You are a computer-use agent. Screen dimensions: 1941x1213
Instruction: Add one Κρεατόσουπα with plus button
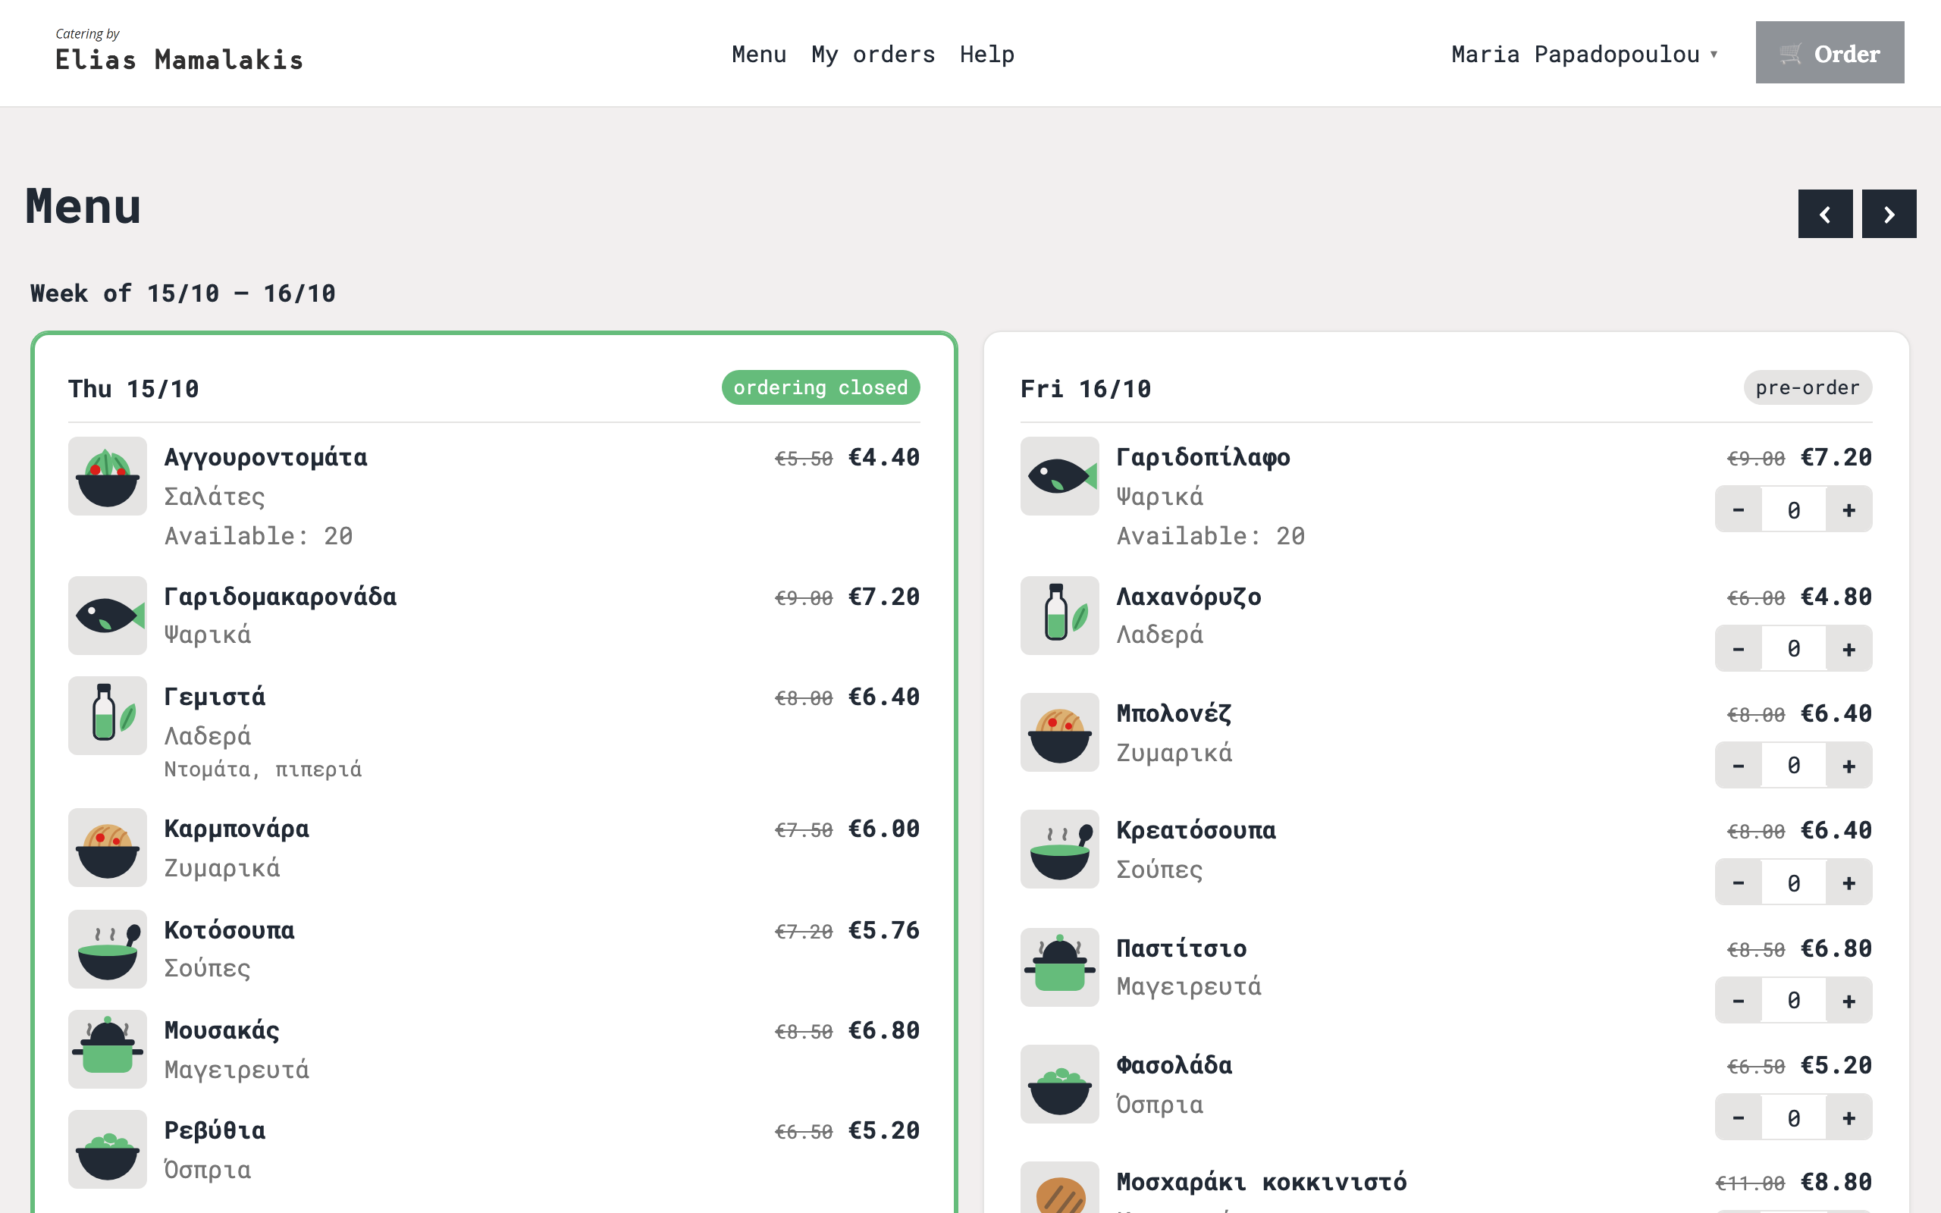click(1848, 882)
